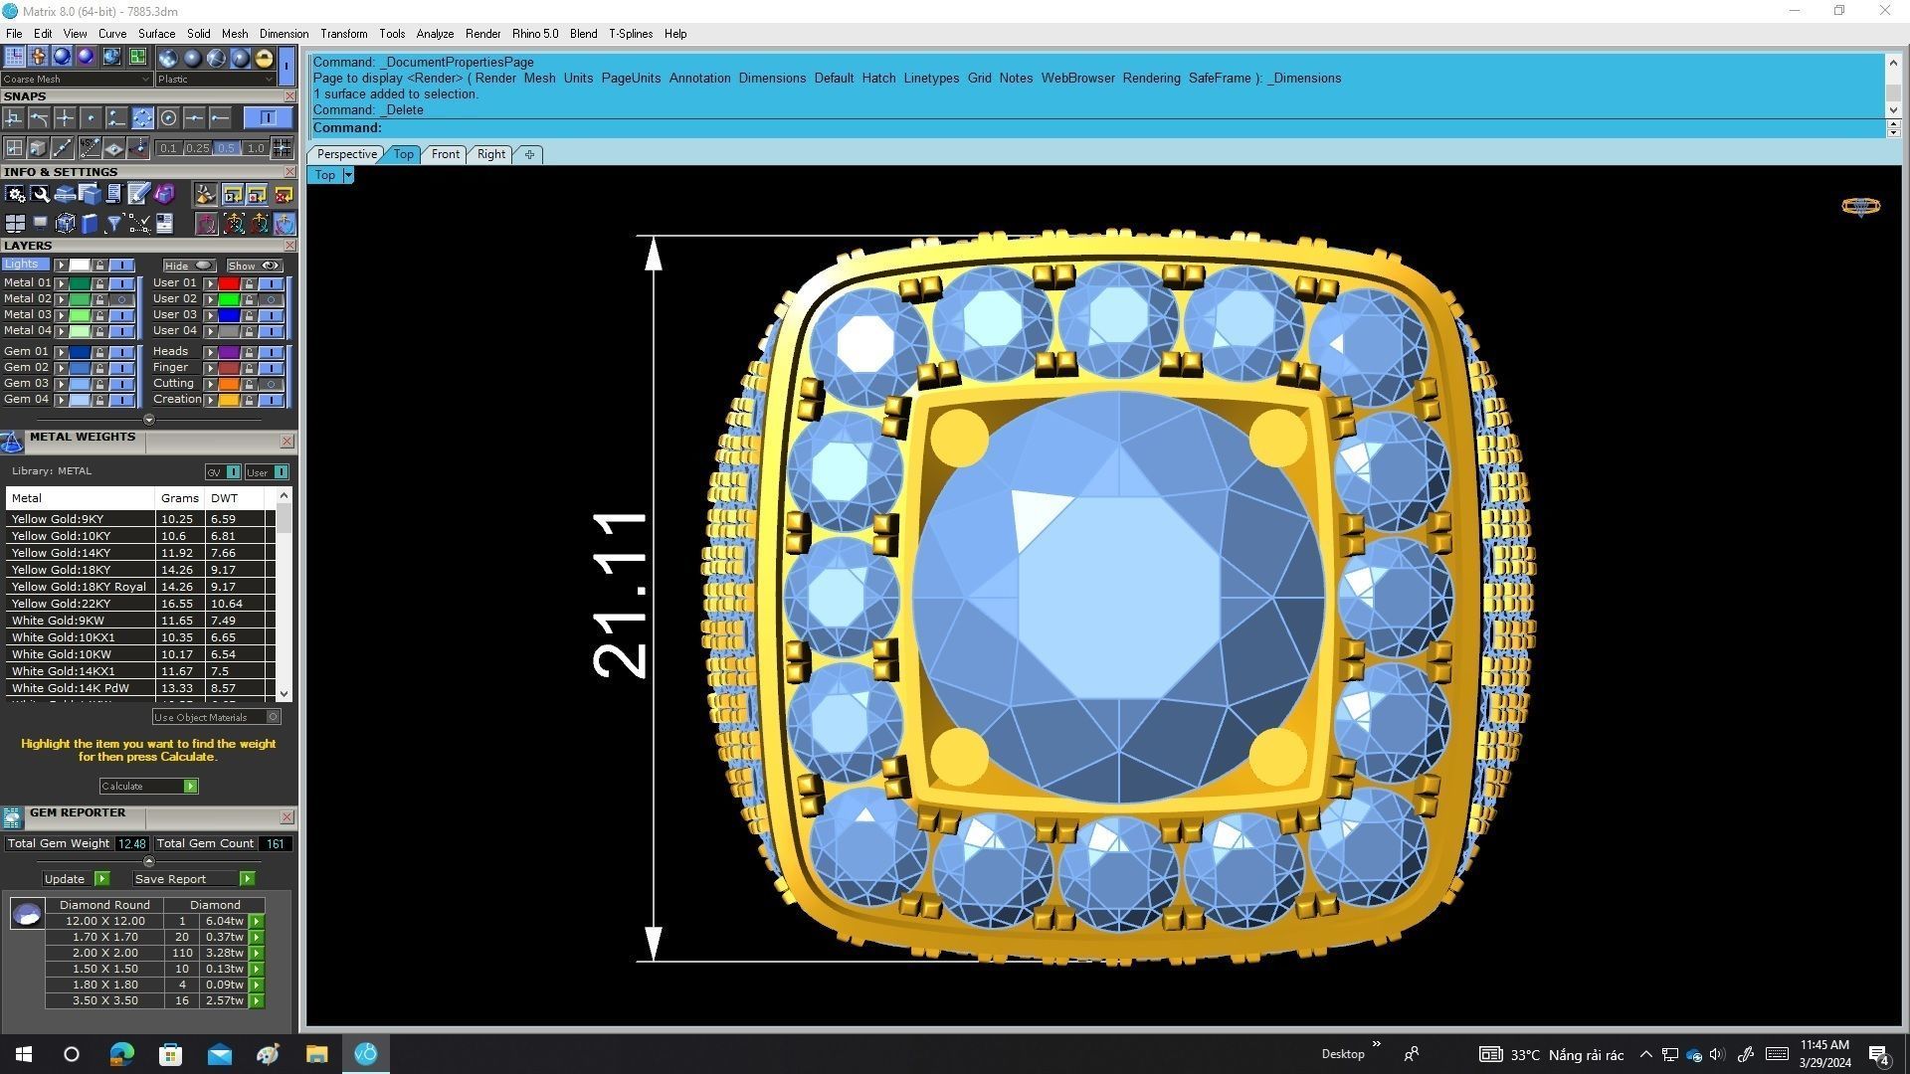Open the notes pencil icon in Info & Settings
The height and width of the screenshot is (1074, 1910).
click(138, 195)
